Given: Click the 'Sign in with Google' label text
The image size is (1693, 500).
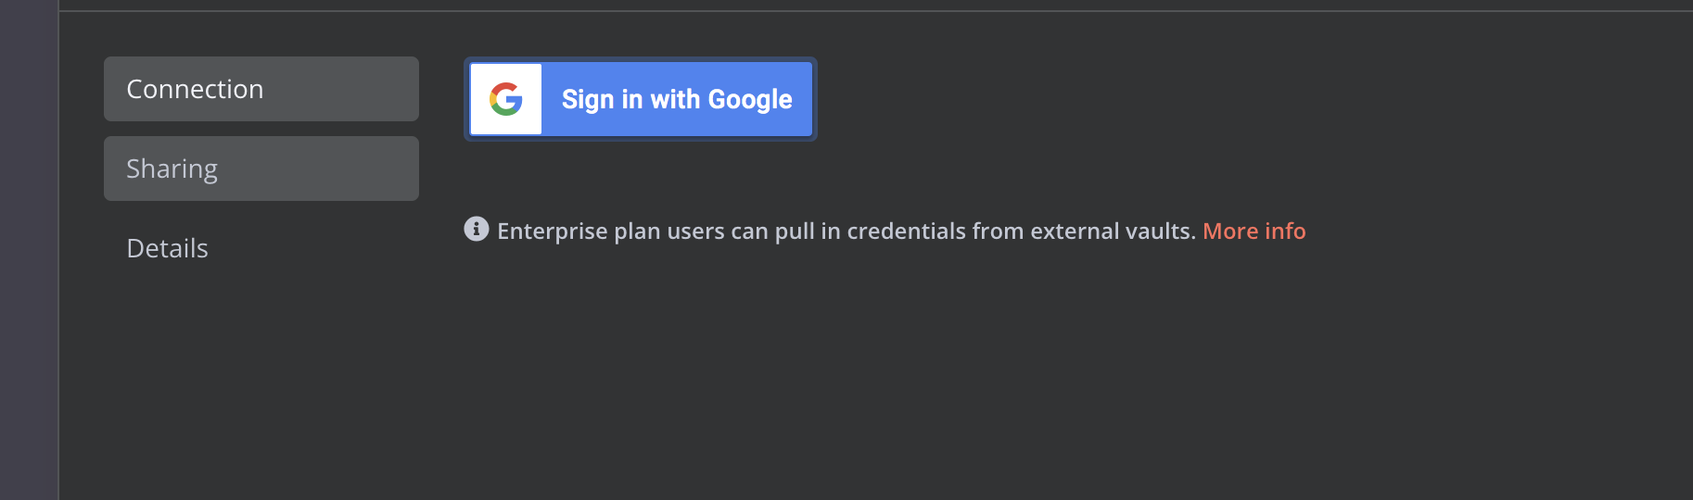Looking at the screenshot, I should point(677,99).
